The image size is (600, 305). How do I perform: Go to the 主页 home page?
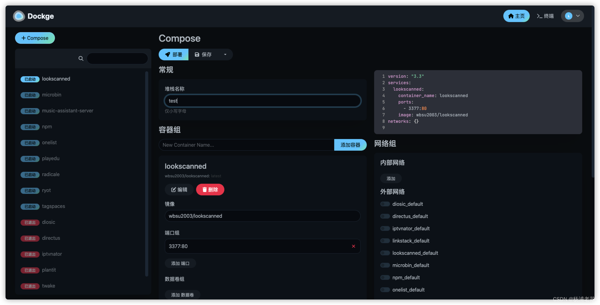click(x=516, y=16)
